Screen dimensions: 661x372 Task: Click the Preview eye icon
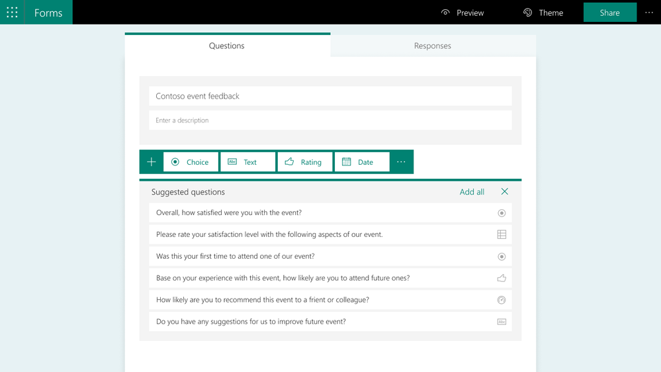(x=445, y=12)
